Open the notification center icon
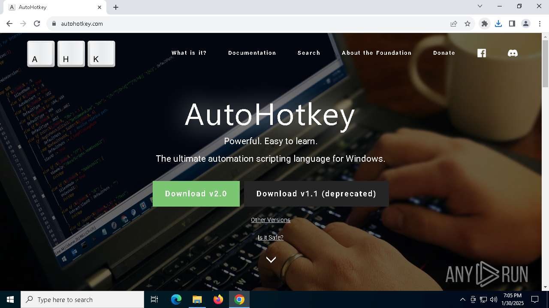 coord(535,299)
